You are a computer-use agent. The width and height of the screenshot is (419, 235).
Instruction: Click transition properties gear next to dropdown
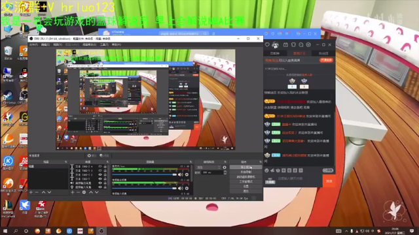[225, 167]
